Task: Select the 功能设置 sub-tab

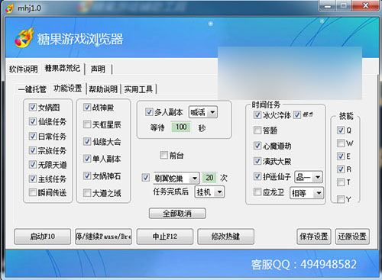Action: [68, 89]
